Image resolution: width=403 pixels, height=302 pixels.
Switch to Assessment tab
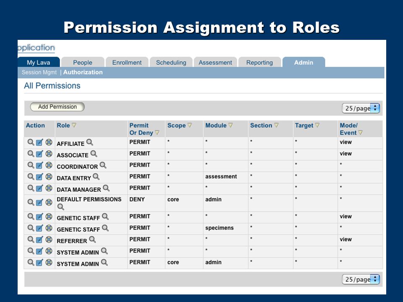[215, 62]
